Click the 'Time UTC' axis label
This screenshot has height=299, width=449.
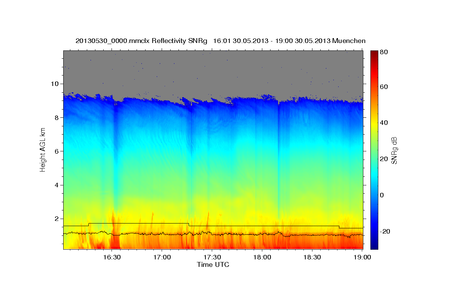[213, 265]
